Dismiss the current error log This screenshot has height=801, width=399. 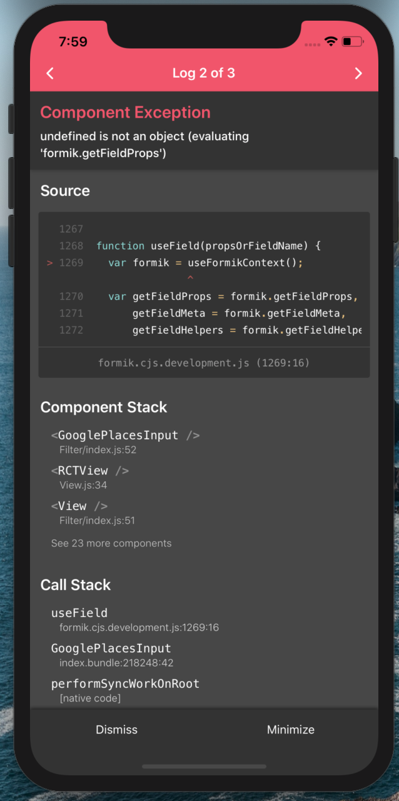coord(116,729)
